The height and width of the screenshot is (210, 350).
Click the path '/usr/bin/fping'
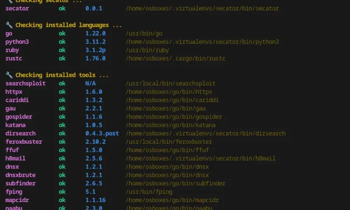coord(149,192)
